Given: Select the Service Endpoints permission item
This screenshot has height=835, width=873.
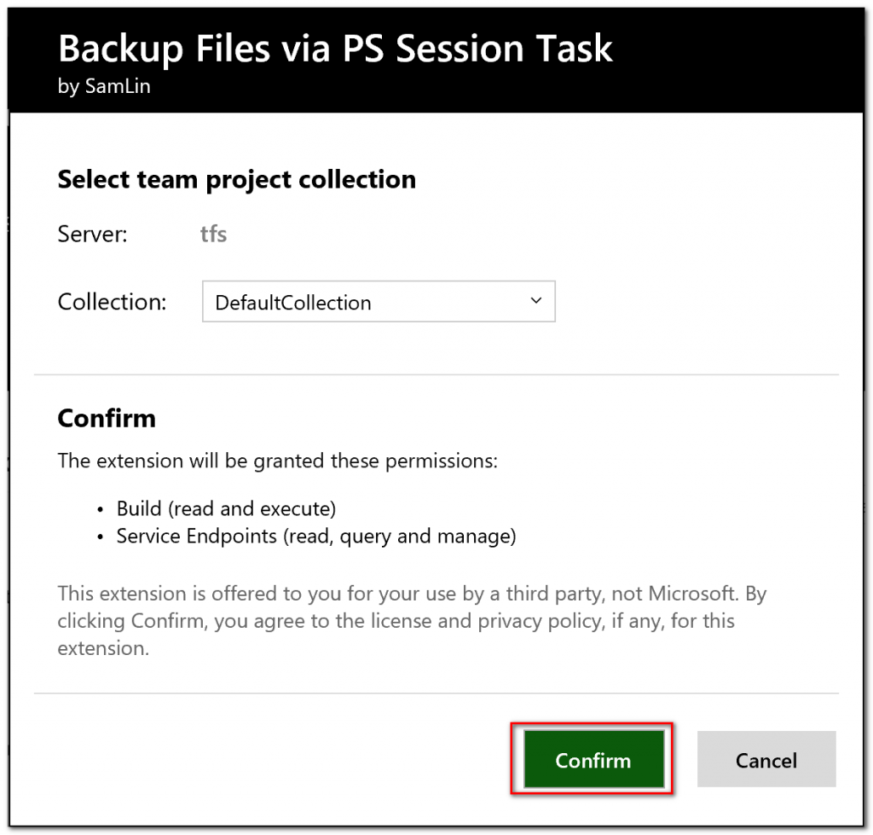Looking at the screenshot, I should 316,536.
